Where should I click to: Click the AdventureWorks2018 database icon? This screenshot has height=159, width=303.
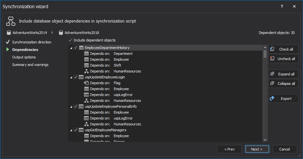(x=61, y=33)
